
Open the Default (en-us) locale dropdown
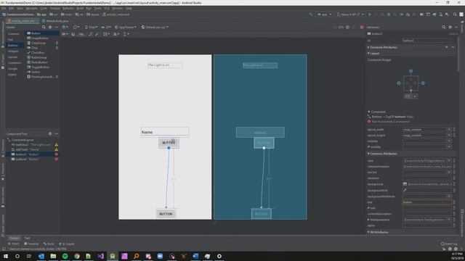[155, 27]
